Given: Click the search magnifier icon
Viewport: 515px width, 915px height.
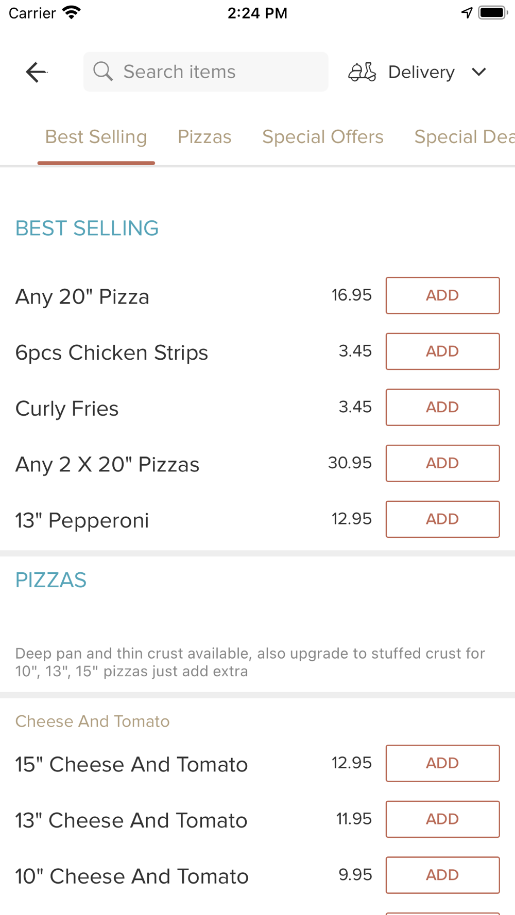Looking at the screenshot, I should 103,72.
